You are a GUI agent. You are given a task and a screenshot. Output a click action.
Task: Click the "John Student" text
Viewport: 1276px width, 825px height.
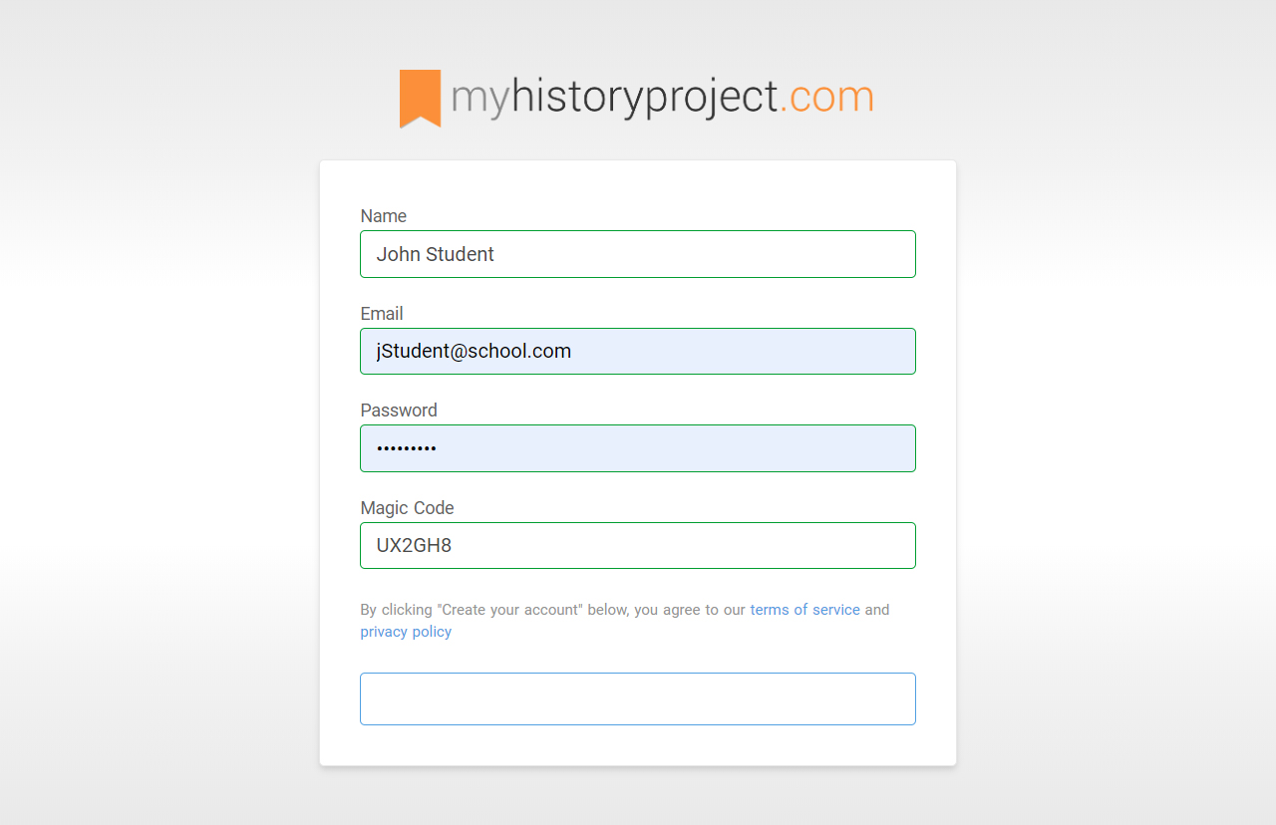click(436, 254)
